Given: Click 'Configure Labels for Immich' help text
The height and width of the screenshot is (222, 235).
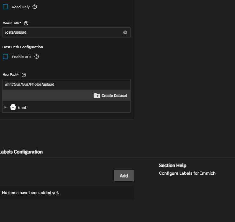Looking at the screenshot, I should [187, 173].
